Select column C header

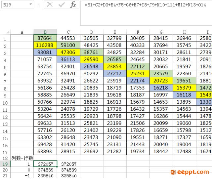[68, 32]
